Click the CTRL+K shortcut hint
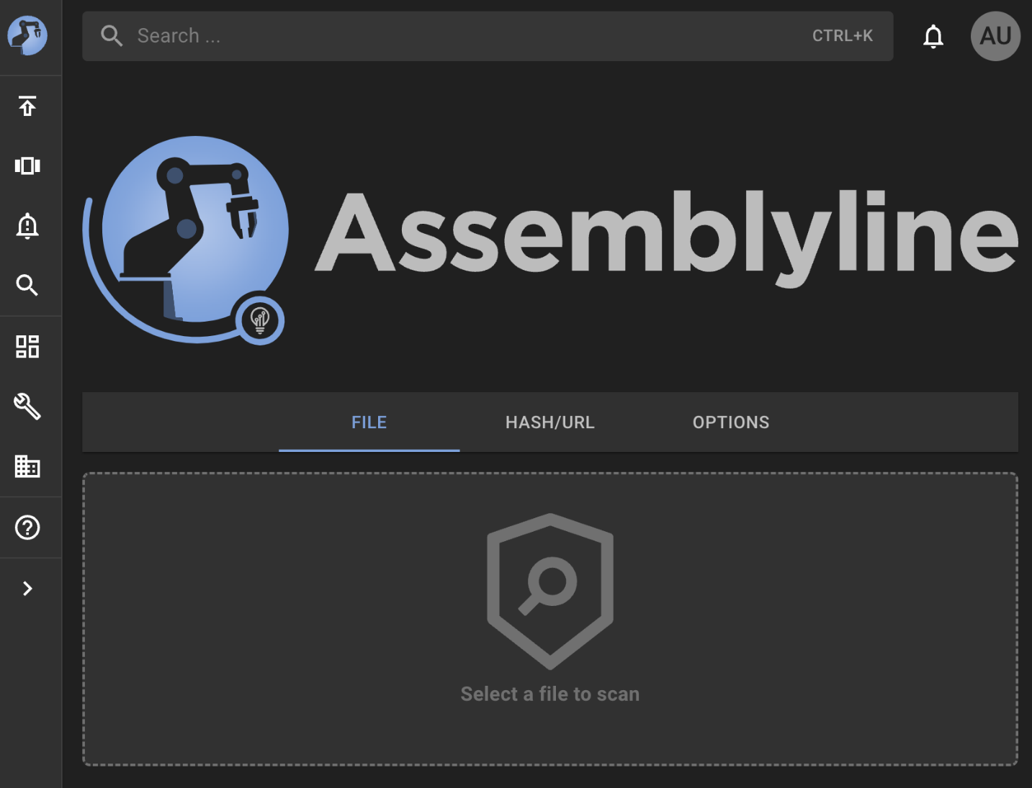 [843, 36]
